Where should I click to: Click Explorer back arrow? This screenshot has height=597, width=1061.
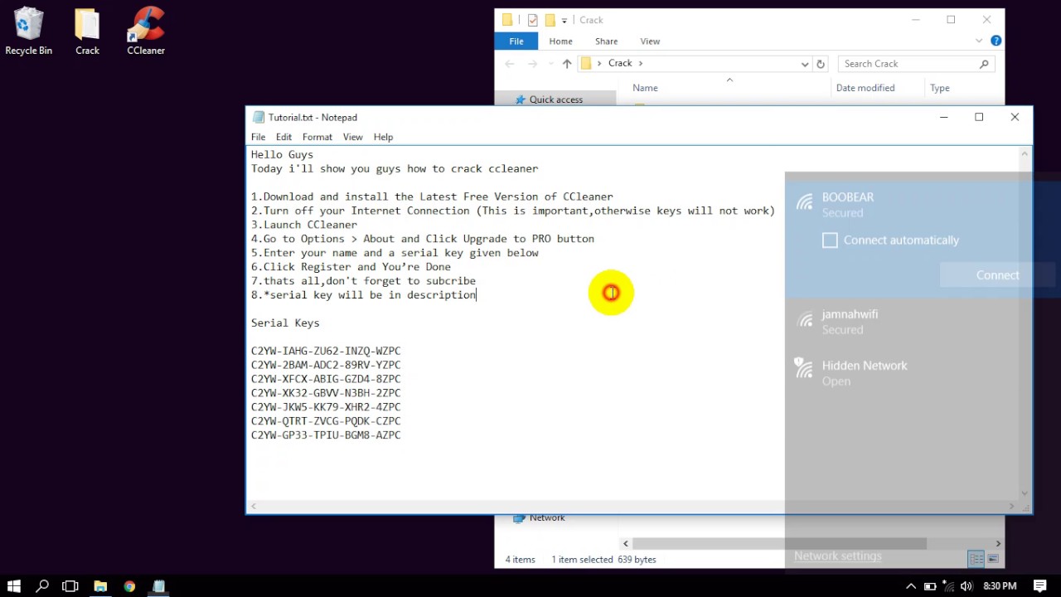point(510,64)
